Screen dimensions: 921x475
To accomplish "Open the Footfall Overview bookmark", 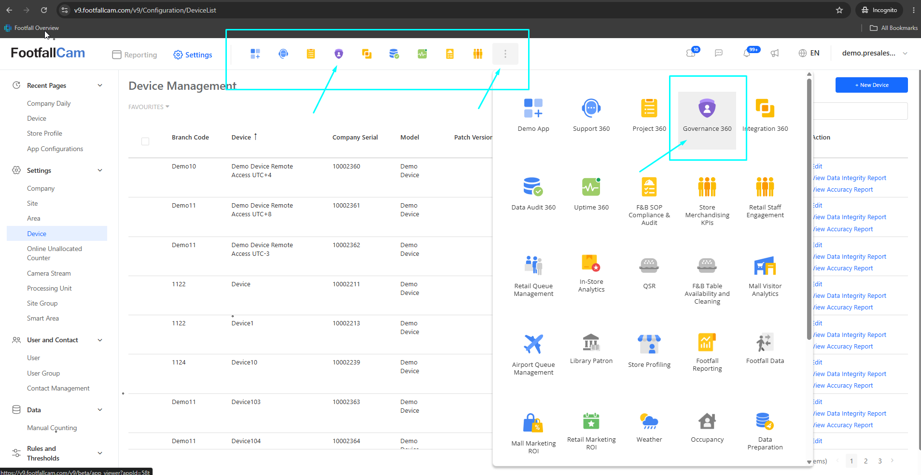I will 32,28.
